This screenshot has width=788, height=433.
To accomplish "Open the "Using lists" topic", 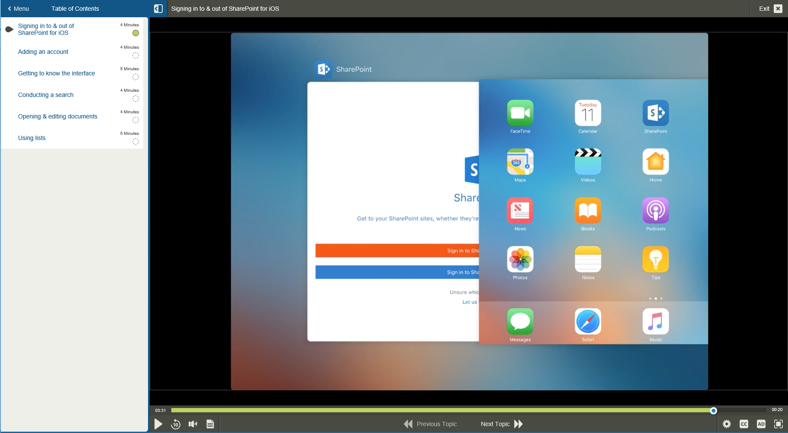I will pos(32,137).
